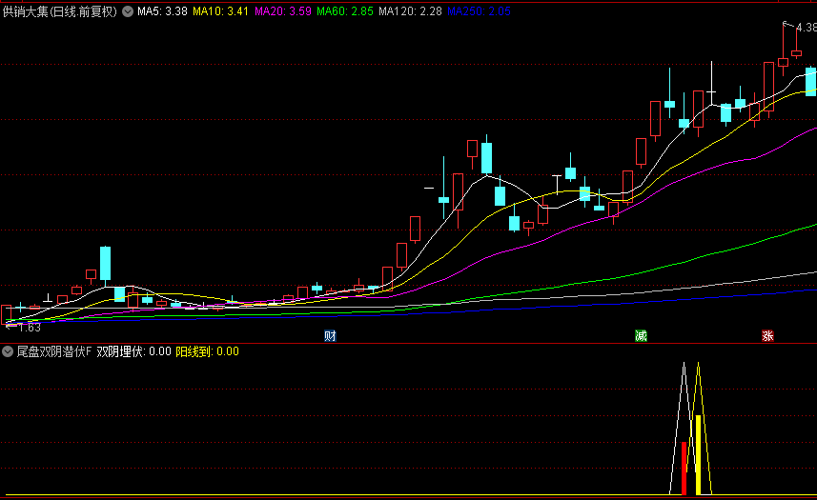This screenshot has height=500, width=817.
Task: Click the yellow 阳线到: 0.00 indicator value
Action: tap(207, 351)
